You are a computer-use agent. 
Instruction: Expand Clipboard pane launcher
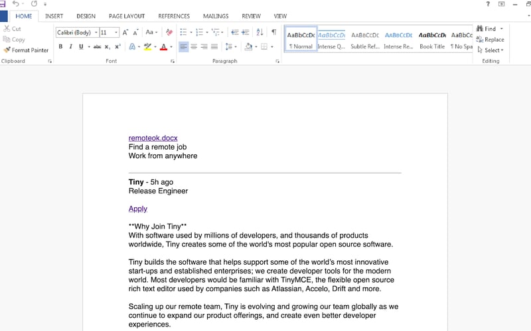pos(50,61)
